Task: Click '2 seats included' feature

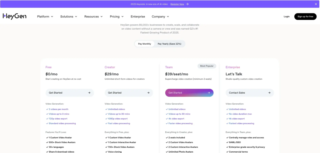Action: (x=177, y=137)
